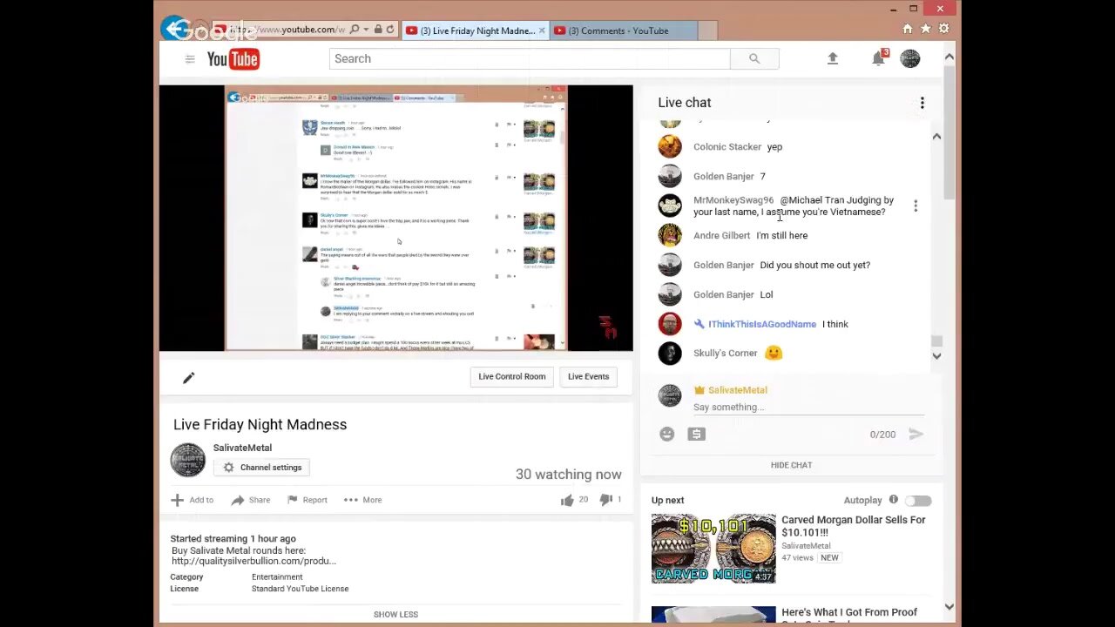The width and height of the screenshot is (1115, 627).
Task: Click the Super Chat dollar icon
Action: (x=696, y=434)
